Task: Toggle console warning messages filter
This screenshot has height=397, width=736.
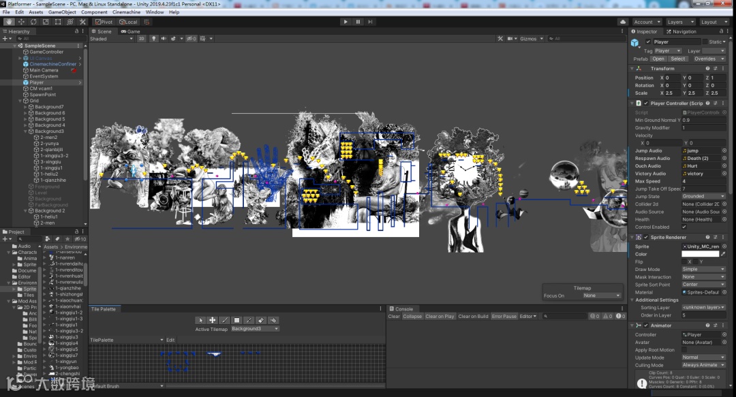Action: pos(607,316)
